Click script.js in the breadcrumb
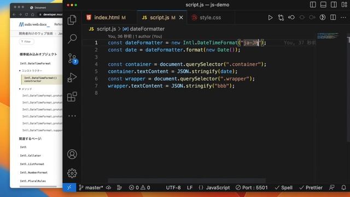The width and height of the screenshot is (350, 197). coord(106,29)
